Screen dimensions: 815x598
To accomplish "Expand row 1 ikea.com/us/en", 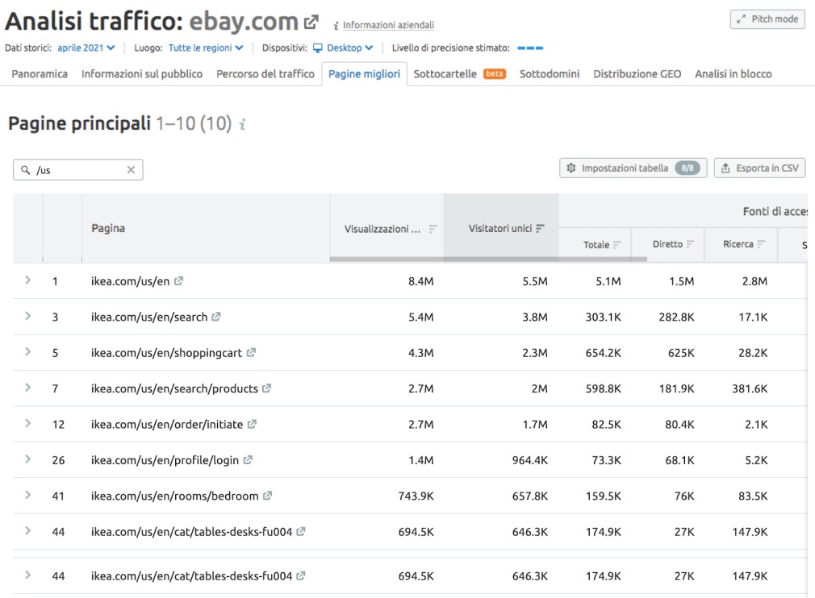I will tap(28, 280).
